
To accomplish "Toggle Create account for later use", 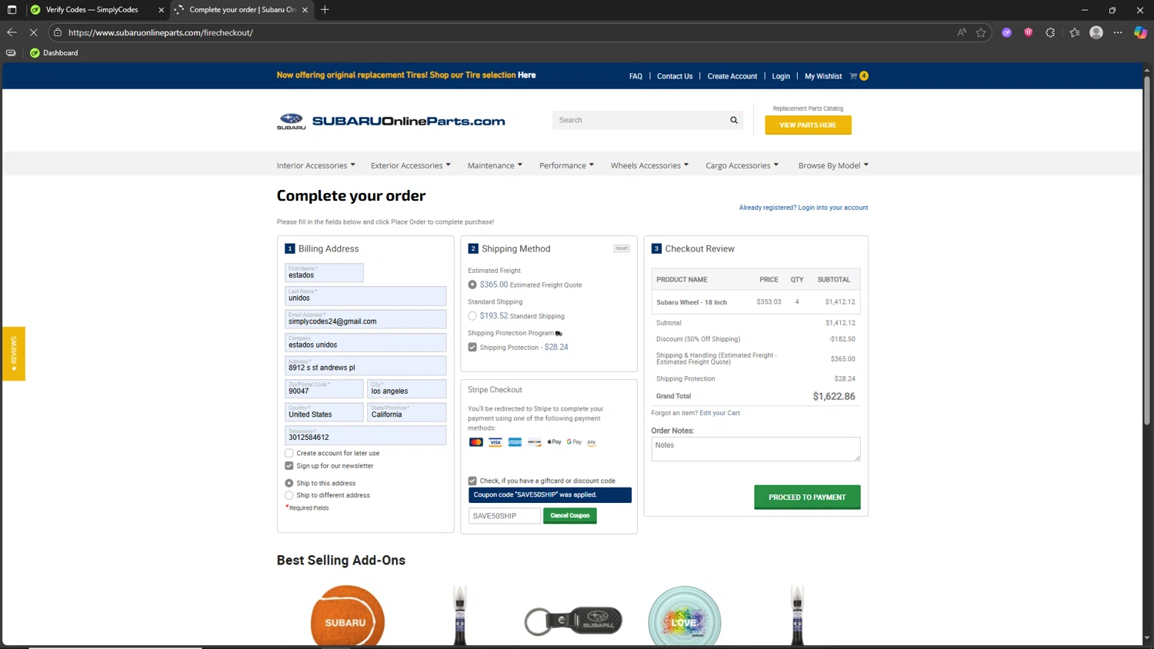I will pyautogui.click(x=289, y=454).
